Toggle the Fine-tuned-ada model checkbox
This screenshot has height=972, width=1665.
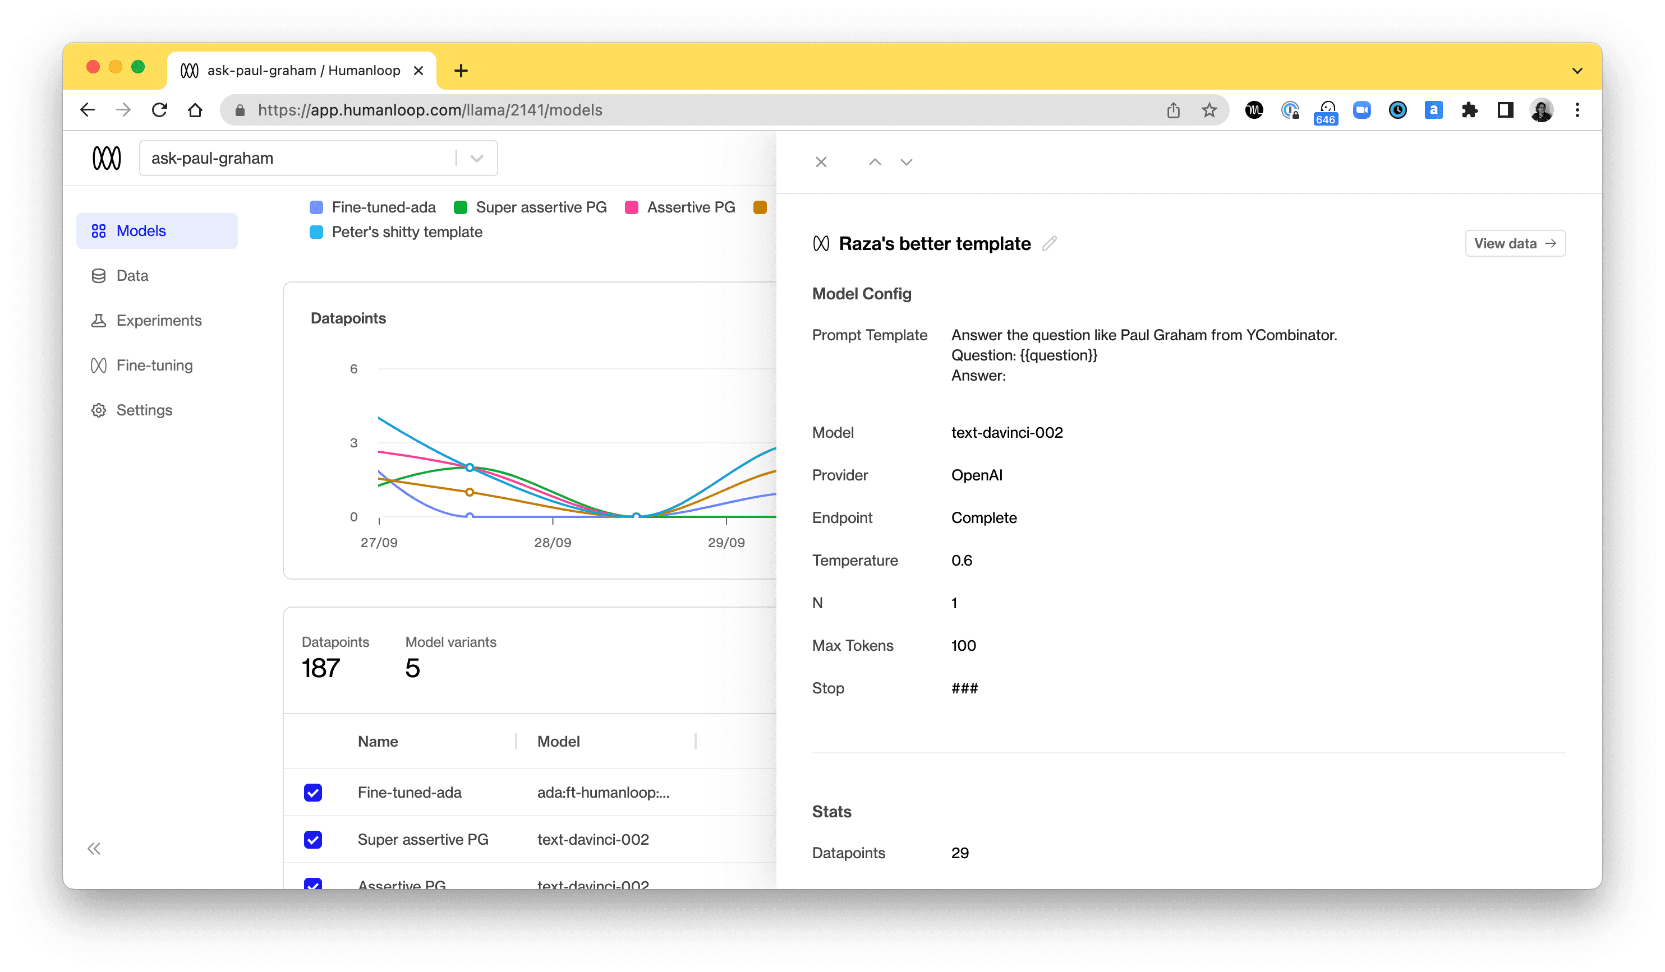click(314, 793)
